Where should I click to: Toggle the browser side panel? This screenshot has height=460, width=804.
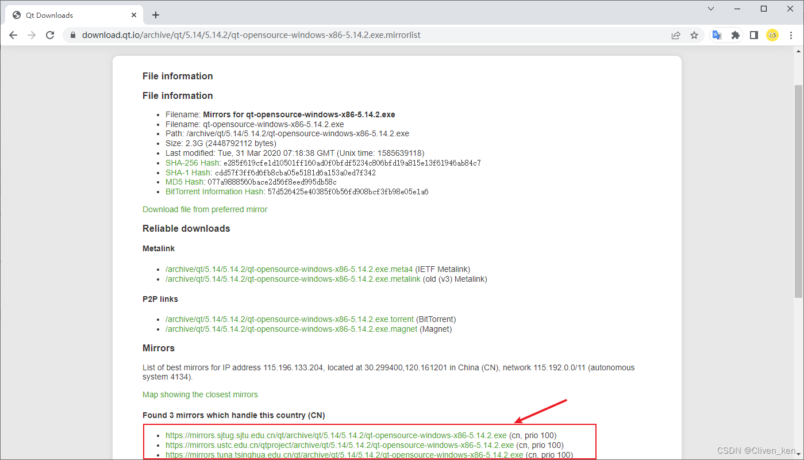click(x=753, y=35)
